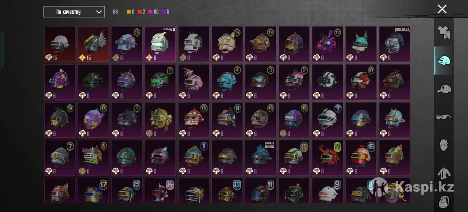
Task: Select the Godzilla-labeled helmet thumbnail
Action: pyautogui.click(x=394, y=44)
